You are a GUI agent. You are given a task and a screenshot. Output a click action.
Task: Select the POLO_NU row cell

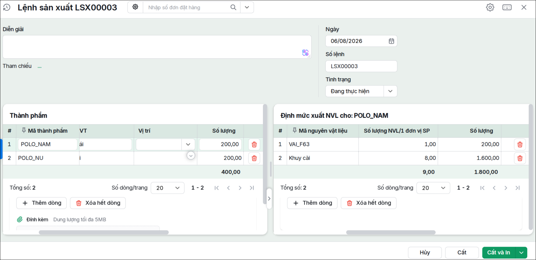tap(47, 158)
